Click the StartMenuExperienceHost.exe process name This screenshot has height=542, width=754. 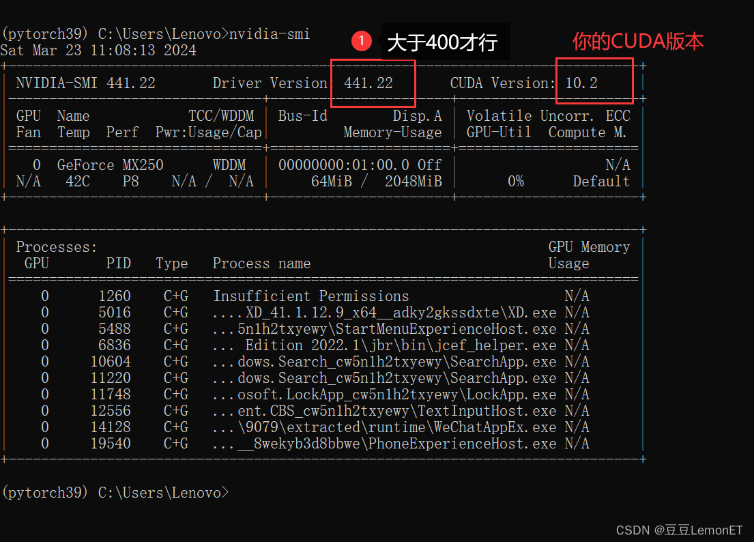[x=384, y=329]
